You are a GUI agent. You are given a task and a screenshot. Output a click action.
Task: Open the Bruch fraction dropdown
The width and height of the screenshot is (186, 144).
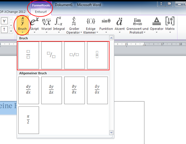pos(22,25)
